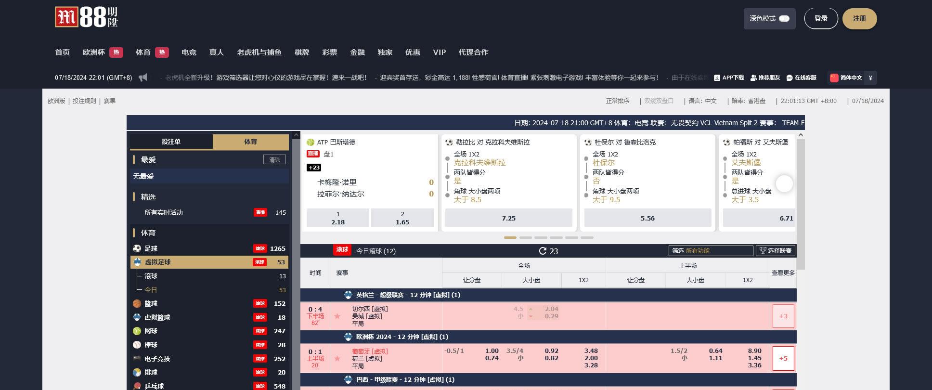The width and height of the screenshot is (932, 390).
Task: Select the 双线双盘口 display option
Action: tap(659, 101)
